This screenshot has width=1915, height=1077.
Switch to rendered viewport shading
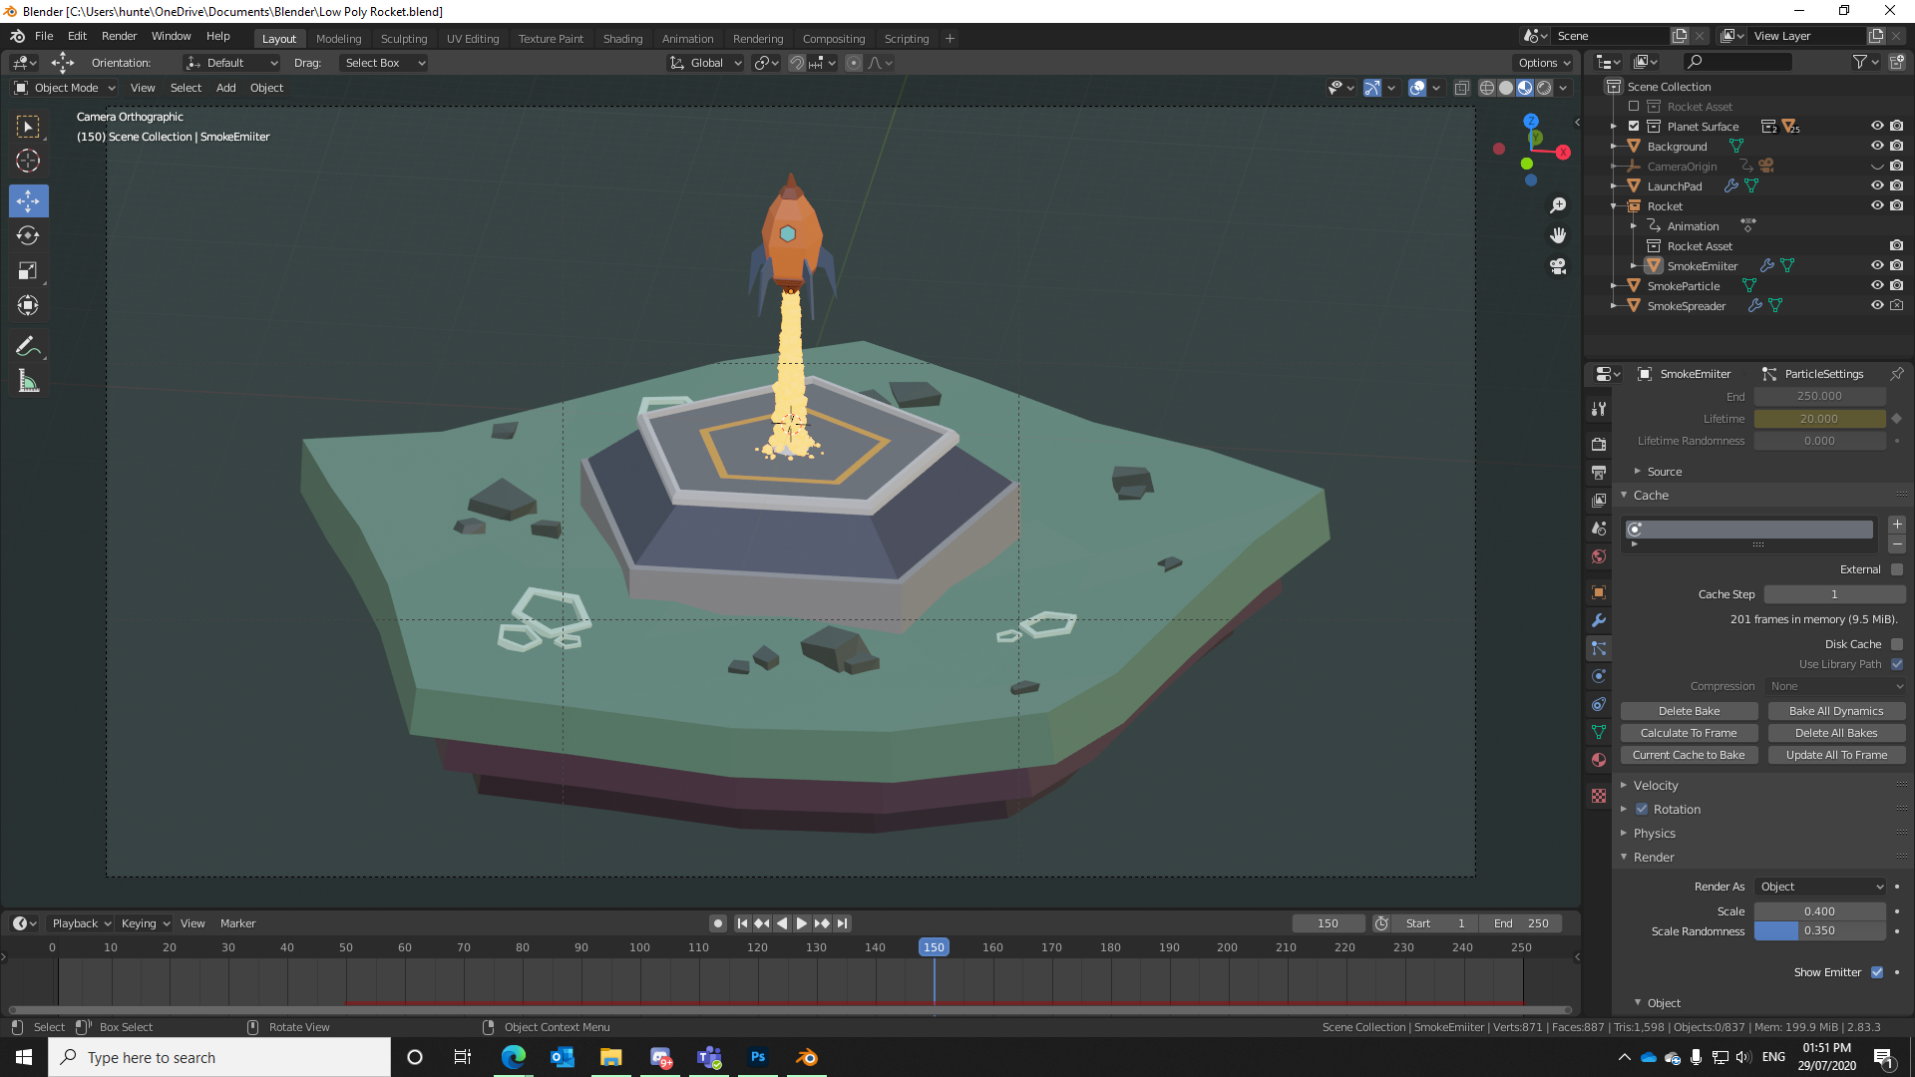point(1544,88)
